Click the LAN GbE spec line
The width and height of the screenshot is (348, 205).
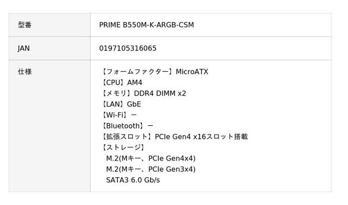click(x=121, y=104)
